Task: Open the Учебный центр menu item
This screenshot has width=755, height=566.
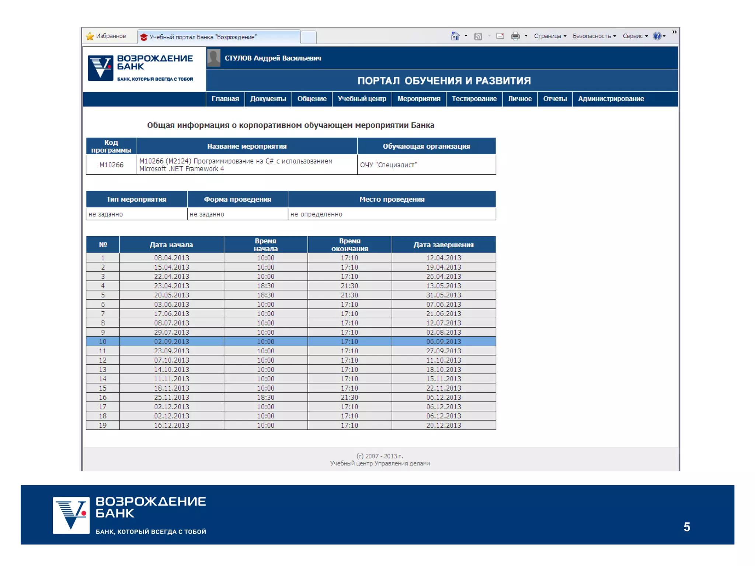Action: coord(362,99)
